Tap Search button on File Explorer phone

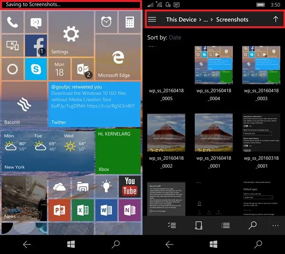click(258, 244)
